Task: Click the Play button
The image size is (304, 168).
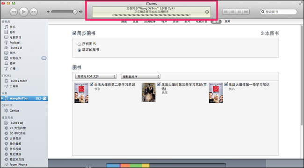Action: point(24,12)
